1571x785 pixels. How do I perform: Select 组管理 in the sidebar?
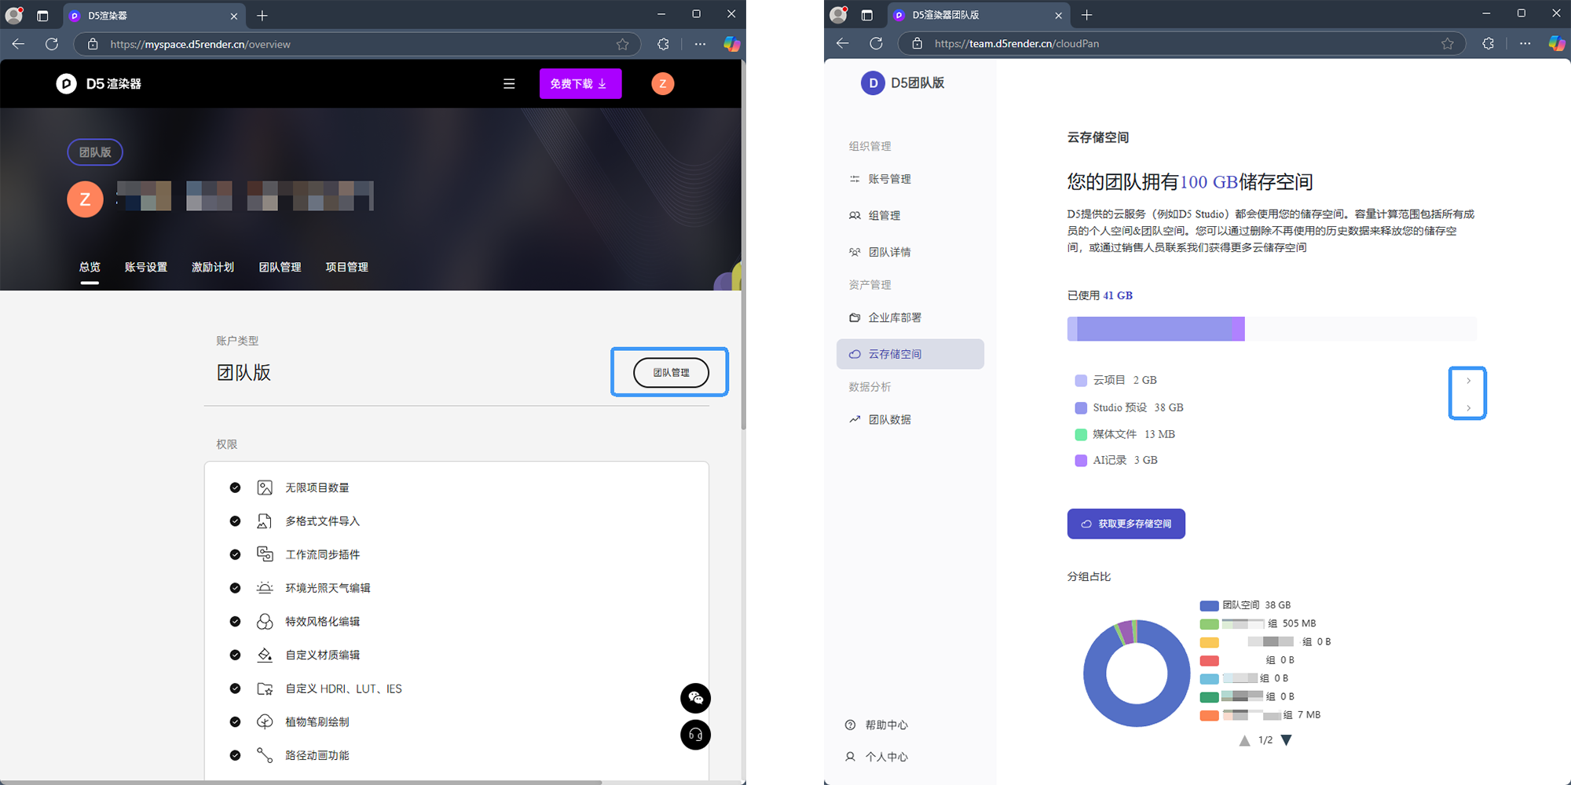tap(910, 215)
